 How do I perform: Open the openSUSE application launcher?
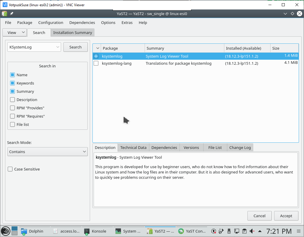pos(5,231)
